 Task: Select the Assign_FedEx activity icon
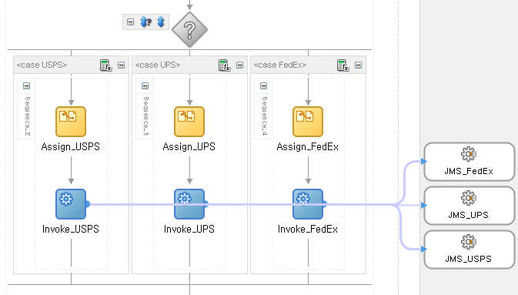pyautogui.click(x=308, y=122)
